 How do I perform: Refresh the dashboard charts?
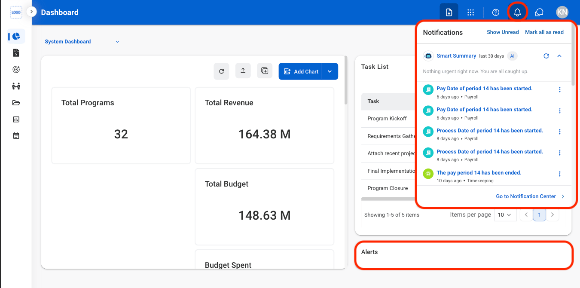pyautogui.click(x=221, y=71)
